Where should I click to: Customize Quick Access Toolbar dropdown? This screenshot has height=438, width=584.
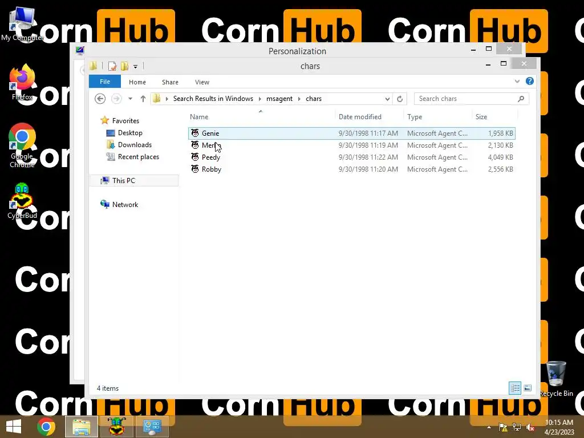pyautogui.click(x=135, y=67)
